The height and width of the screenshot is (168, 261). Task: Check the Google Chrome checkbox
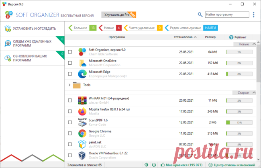click(70, 133)
